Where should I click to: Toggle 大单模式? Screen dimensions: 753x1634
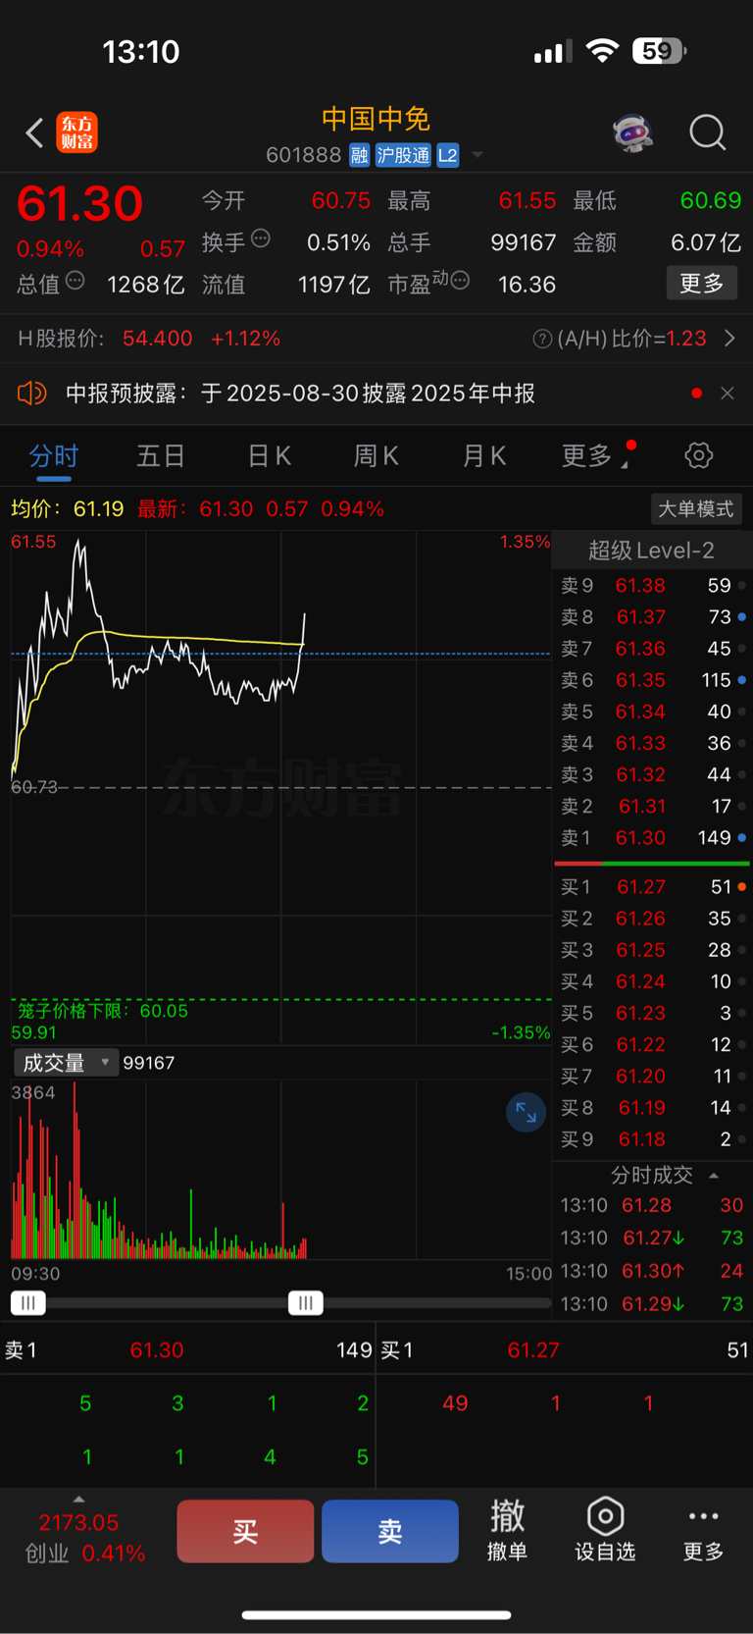coord(696,509)
